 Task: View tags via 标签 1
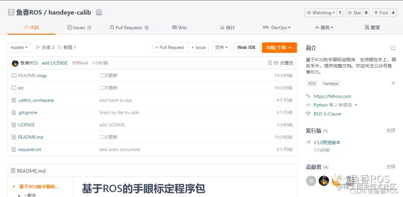67,47
